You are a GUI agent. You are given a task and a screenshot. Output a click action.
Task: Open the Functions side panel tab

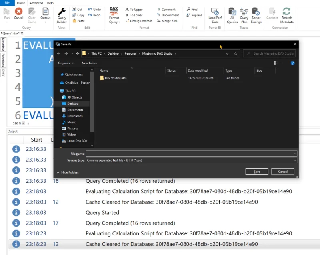coord(3,60)
